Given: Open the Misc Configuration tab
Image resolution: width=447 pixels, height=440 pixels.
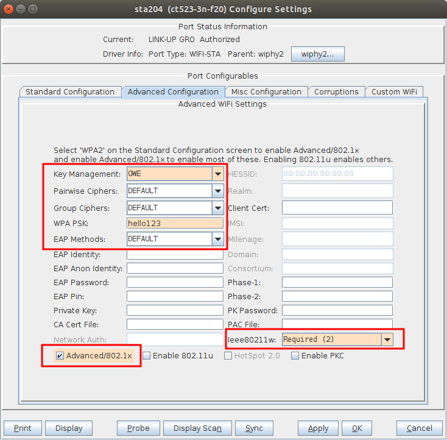Looking at the screenshot, I should [x=266, y=92].
